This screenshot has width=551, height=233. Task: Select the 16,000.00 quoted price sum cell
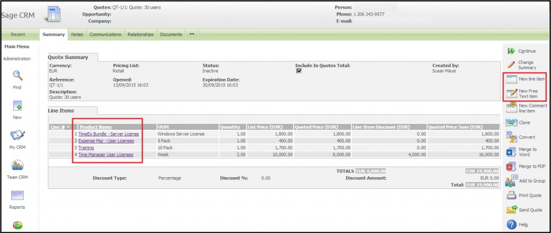click(x=463, y=155)
